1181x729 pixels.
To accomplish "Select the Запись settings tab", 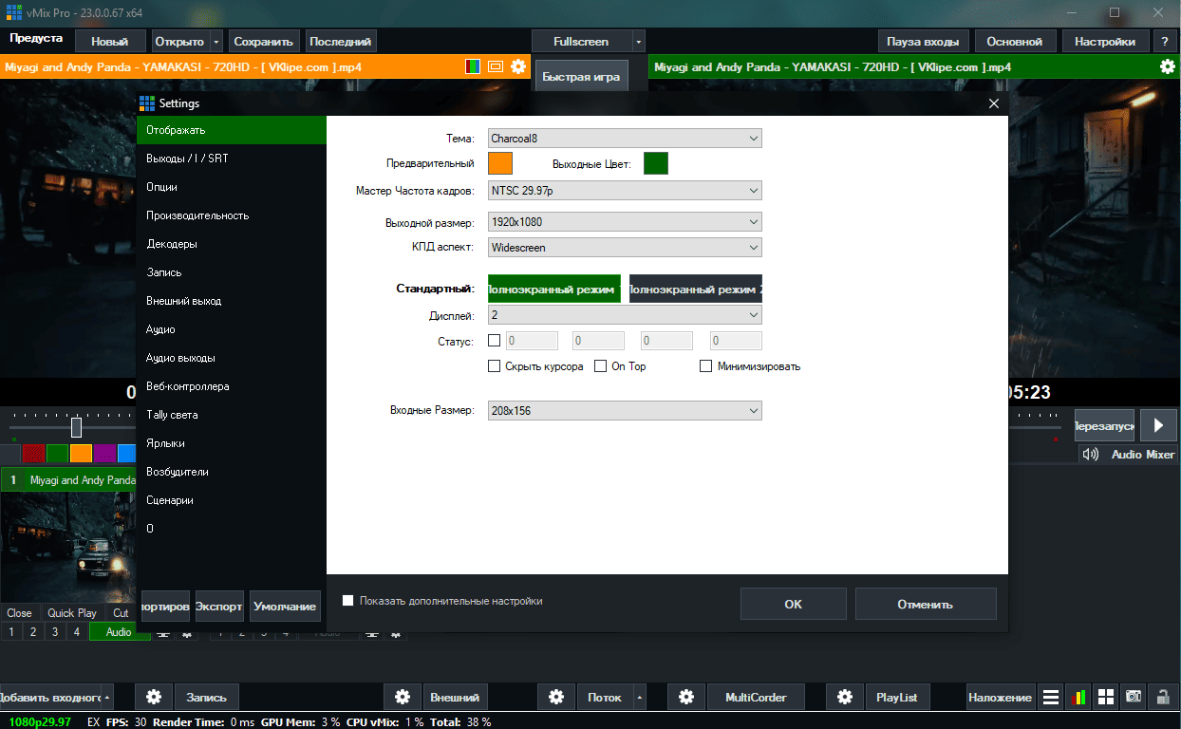I will tap(231, 272).
